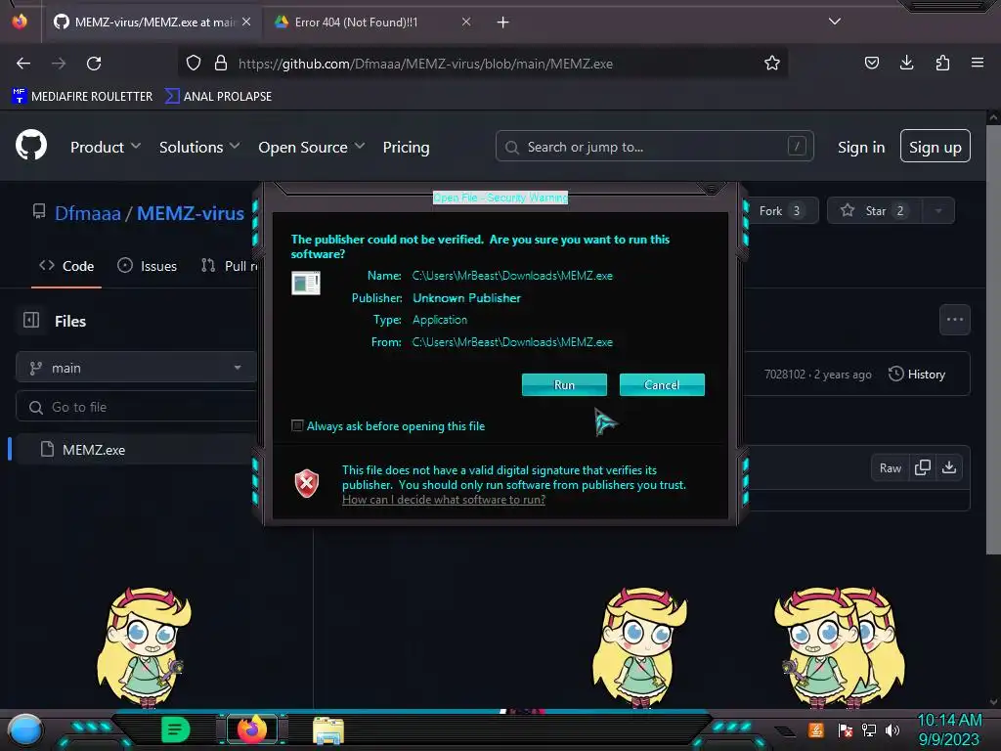Open the Pocket save icon
Image resolution: width=1001 pixels, height=751 pixels.
[x=871, y=63]
